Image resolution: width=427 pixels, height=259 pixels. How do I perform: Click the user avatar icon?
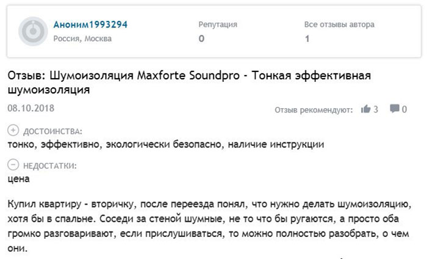click(x=33, y=31)
